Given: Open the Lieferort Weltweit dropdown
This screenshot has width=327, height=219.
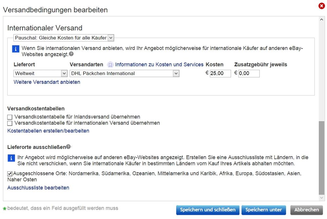Looking at the screenshot, I should pyautogui.click(x=41, y=73).
